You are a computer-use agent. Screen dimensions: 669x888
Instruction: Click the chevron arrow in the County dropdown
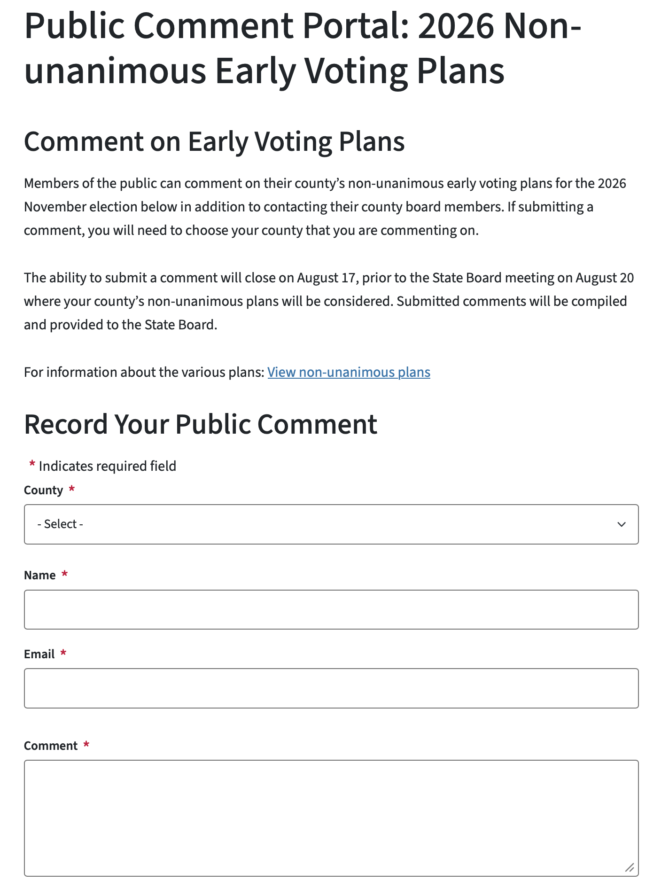[x=621, y=524]
